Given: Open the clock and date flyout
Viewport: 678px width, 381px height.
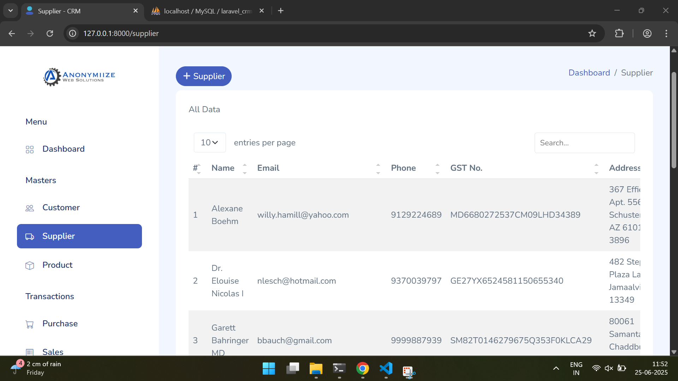Looking at the screenshot, I should pyautogui.click(x=651, y=368).
